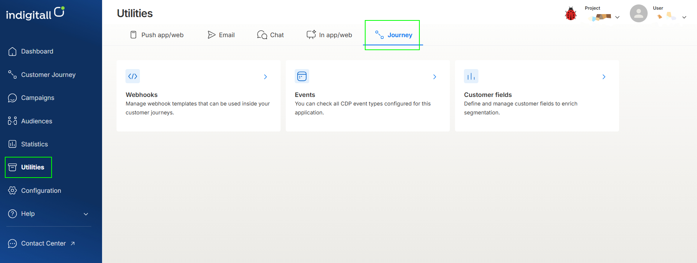
Task: Switch to the Email tab
Action: point(221,35)
